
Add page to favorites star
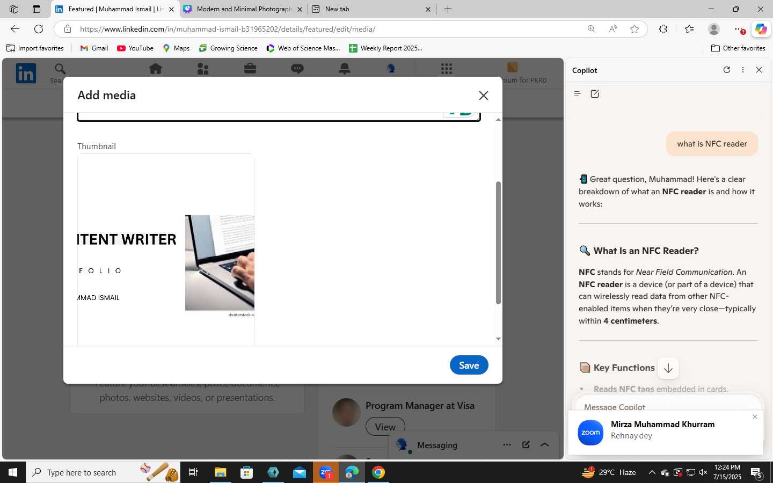pyautogui.click(x=635, y=29)
